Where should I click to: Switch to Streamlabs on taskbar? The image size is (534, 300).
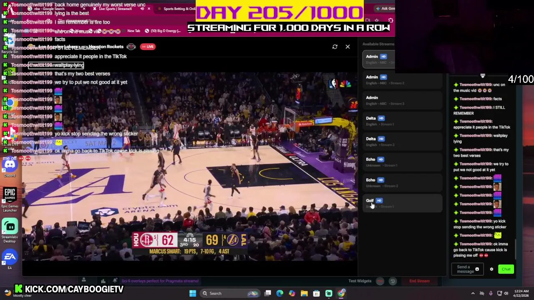(x=329, y=293)
